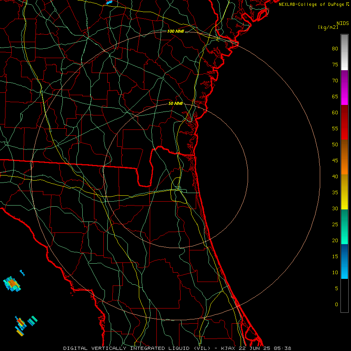Select the yellow segment of color bar
Viewport: 351px width, 351px height.
[x=344, y=192]
